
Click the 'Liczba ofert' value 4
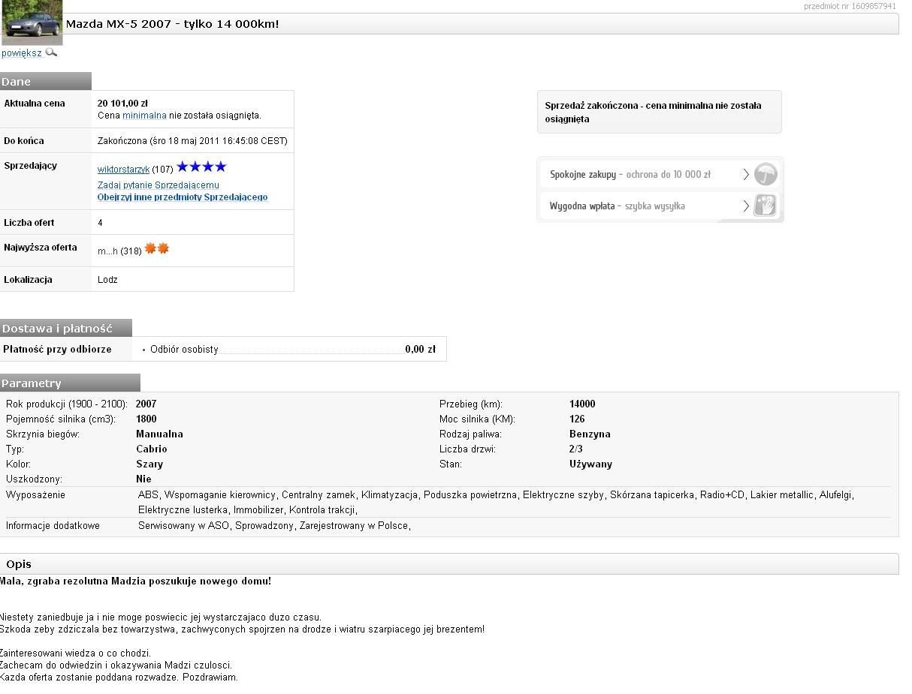(100, 223)
